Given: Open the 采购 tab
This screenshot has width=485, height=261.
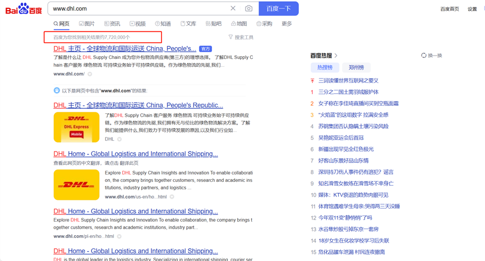Looking at the screenshot, I should (x=265, y=24).
